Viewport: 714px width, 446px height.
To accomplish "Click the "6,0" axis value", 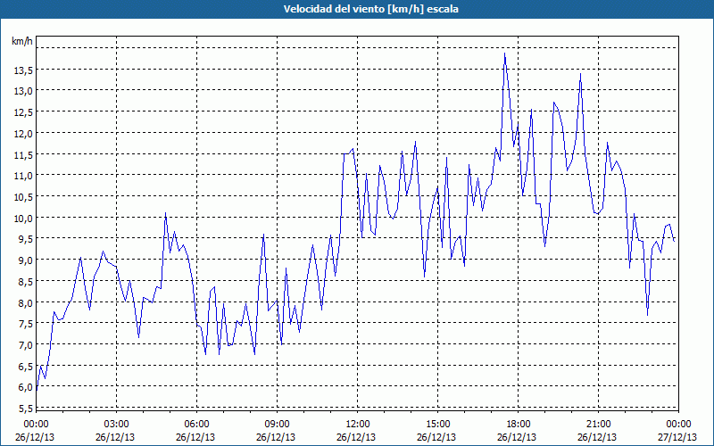I will pos(26,387).
